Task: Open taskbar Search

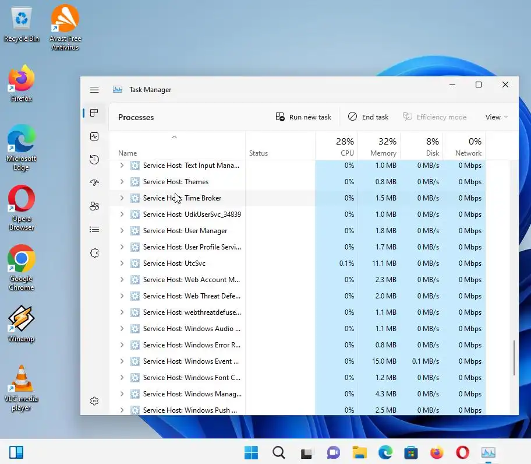Action: coord(278,452)
